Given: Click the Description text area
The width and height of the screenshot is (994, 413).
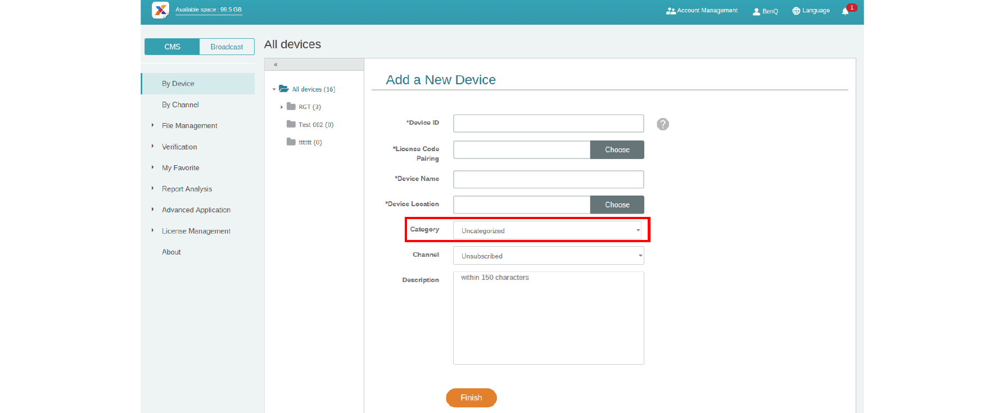Looking at the screenshot, I should [x=548, y=318].
